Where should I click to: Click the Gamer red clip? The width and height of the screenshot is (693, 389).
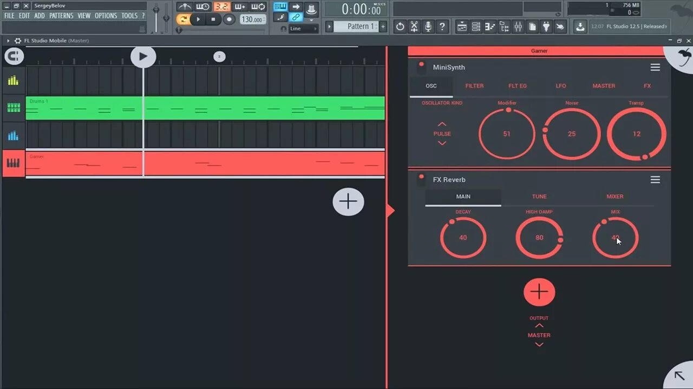(205, 163)
